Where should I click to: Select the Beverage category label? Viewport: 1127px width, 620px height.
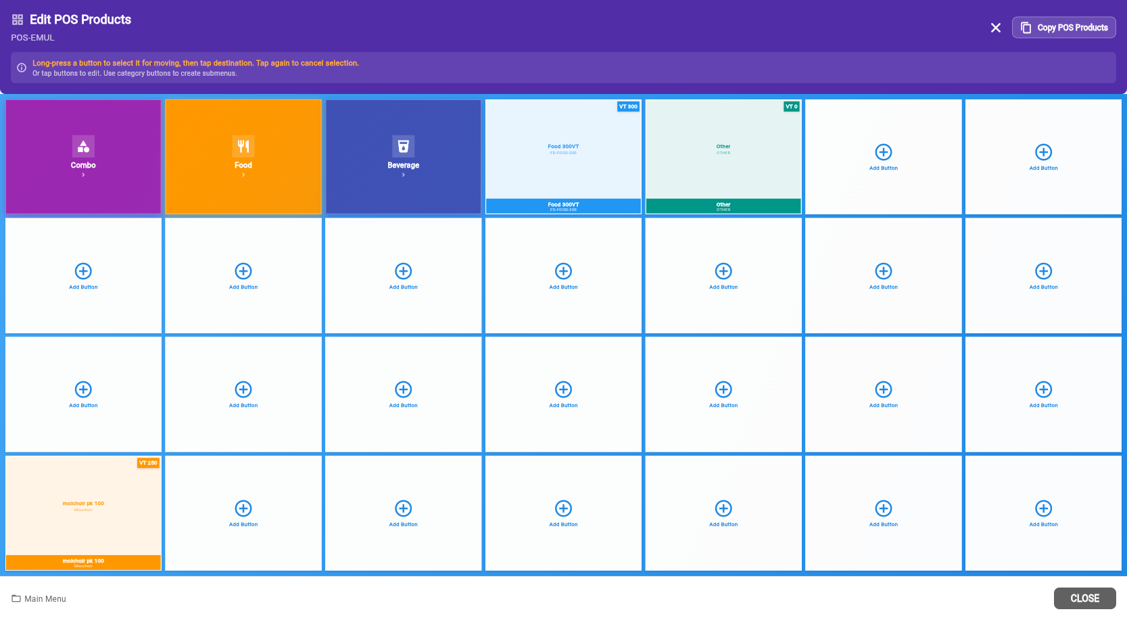point(404,165)
